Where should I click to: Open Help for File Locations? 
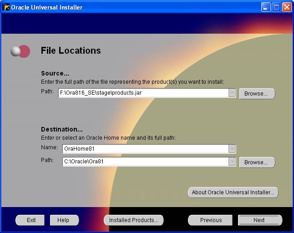click(x=64, y=220)
